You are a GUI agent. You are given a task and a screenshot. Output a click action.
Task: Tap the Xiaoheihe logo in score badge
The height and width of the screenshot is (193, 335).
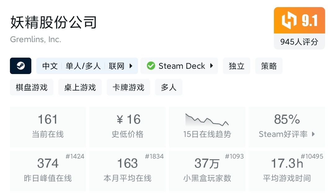[x=289, y=21]
